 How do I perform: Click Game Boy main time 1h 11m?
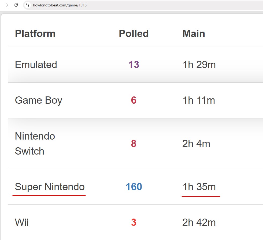199,100
